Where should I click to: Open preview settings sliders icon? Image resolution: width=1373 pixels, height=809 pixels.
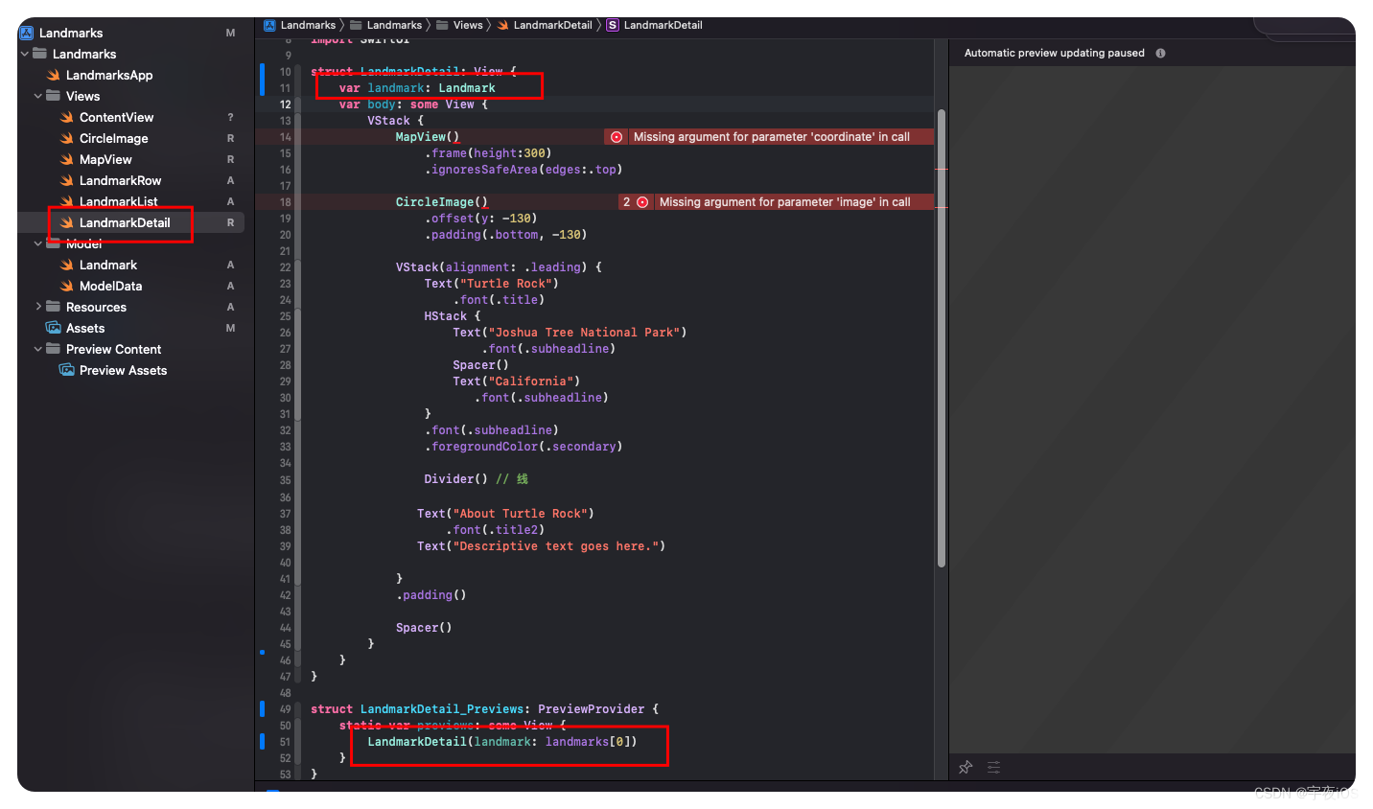pos(993,767)
